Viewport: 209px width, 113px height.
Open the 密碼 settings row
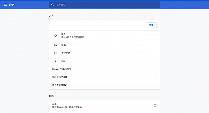[105, 45]
